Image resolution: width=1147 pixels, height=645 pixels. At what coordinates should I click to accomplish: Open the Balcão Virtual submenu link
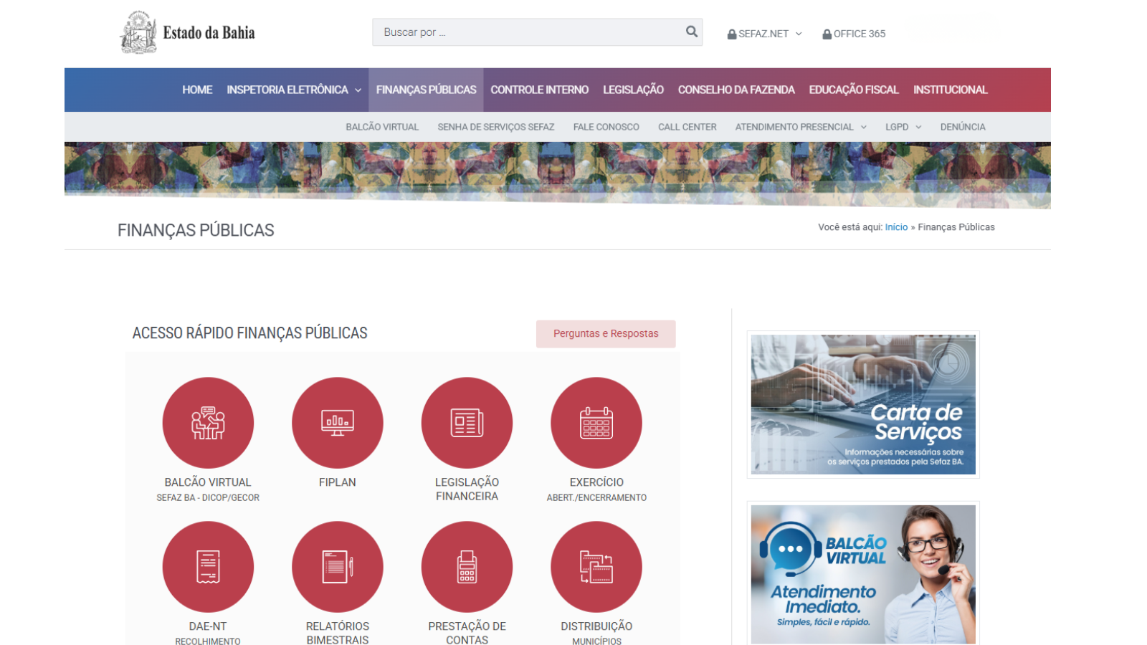point(382,127)
